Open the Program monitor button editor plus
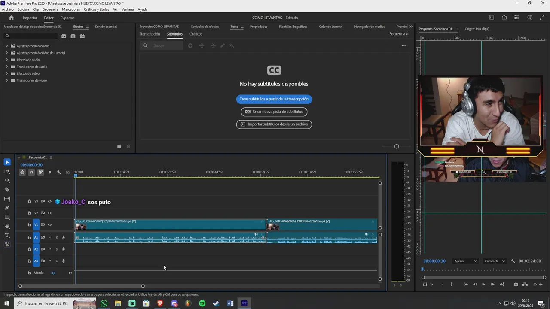550x309 pixels. (541, 284)
